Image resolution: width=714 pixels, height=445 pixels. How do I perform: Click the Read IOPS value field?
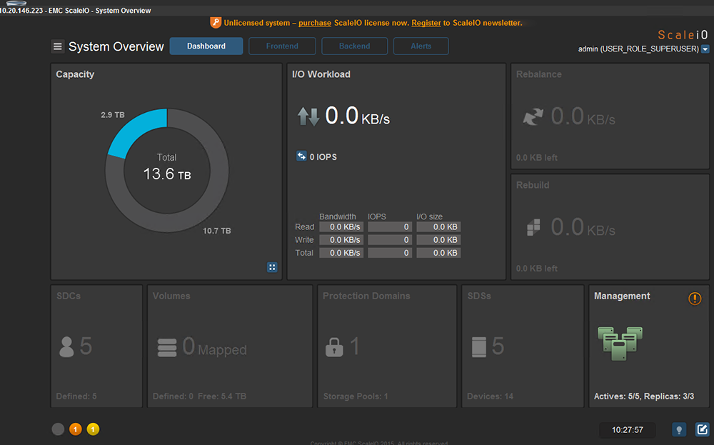390,227
